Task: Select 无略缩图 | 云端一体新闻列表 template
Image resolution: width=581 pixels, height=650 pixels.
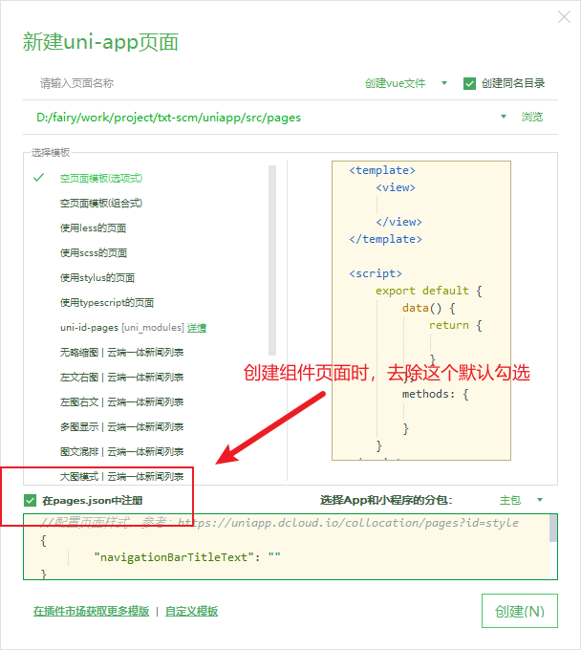Action: [121, 353]
